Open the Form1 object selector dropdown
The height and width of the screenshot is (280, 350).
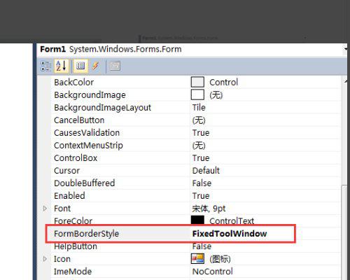click(345, 49)
